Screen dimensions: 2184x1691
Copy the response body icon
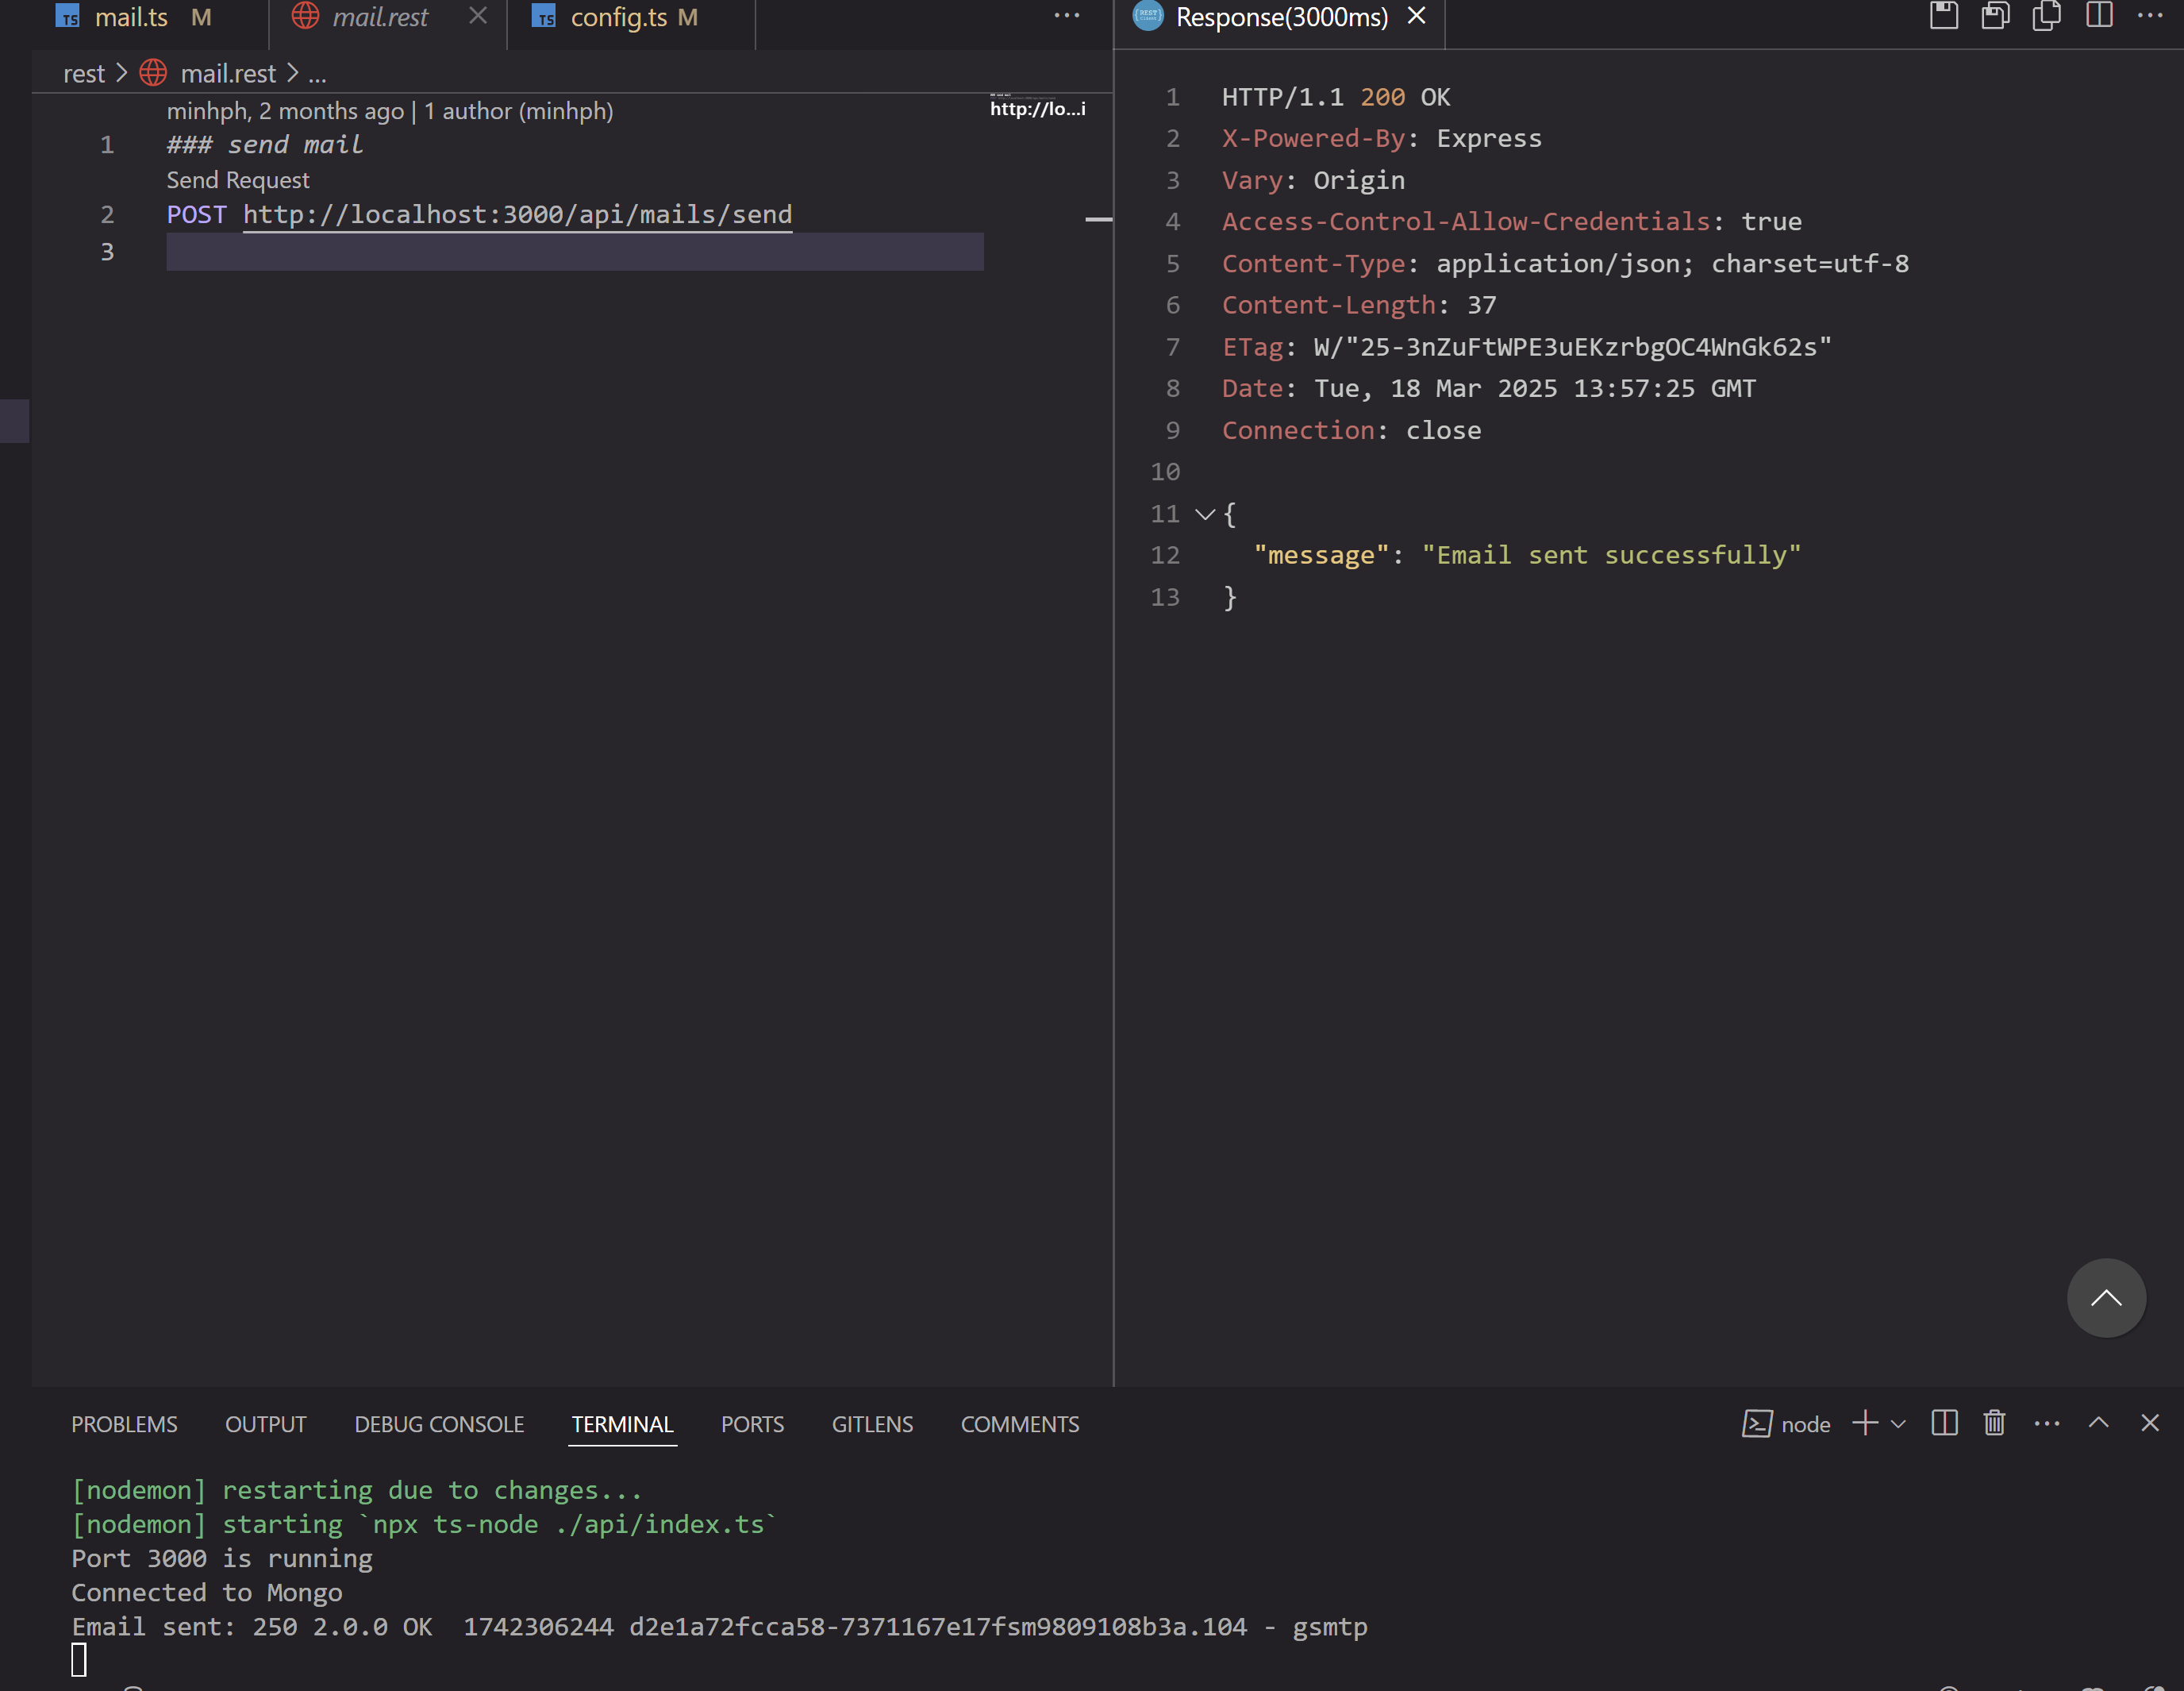click(x=2046, y=16)
